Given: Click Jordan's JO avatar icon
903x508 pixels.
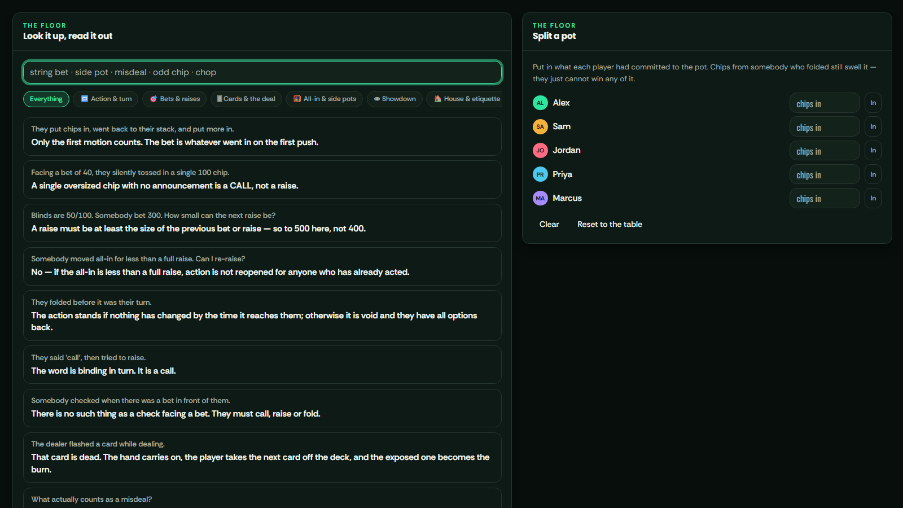Looking at the screenshot, I should pyautogui.click(x=540, y=150).
